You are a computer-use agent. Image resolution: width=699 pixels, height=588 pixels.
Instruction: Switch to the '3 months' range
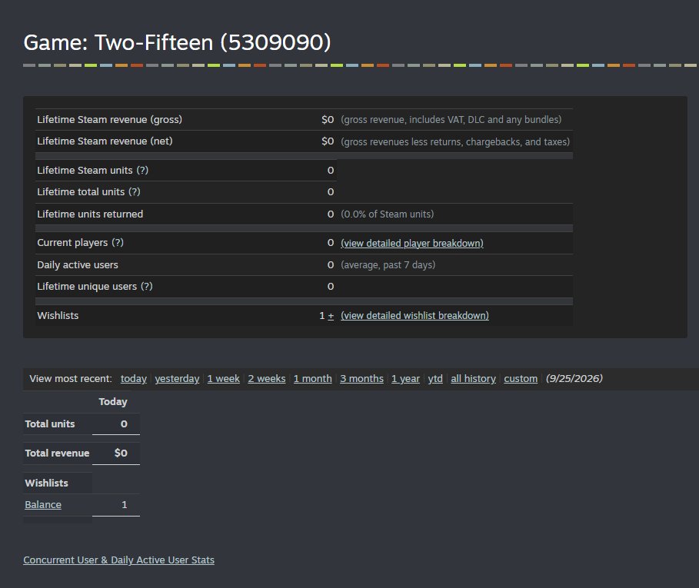point(361,379)
